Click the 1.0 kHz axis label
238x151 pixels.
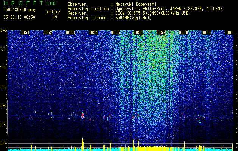coord(3,68)
